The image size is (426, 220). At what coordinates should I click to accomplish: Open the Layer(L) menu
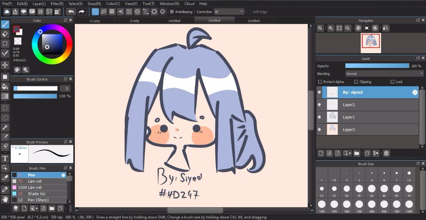(39, 3)
